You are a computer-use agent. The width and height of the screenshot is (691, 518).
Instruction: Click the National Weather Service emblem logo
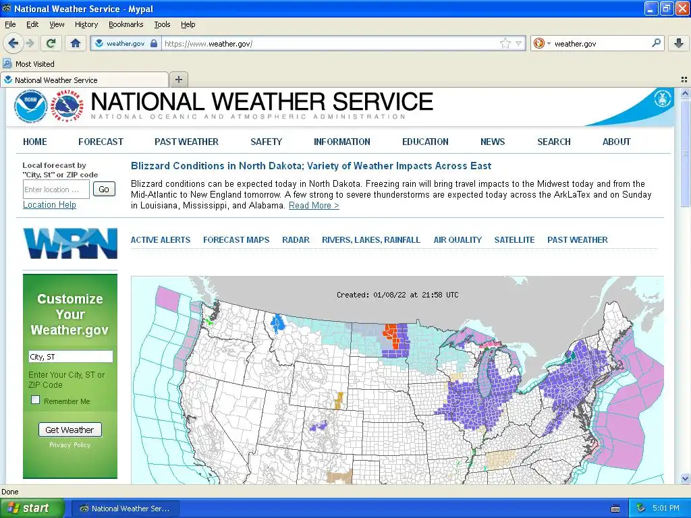[x=67, y=106]
